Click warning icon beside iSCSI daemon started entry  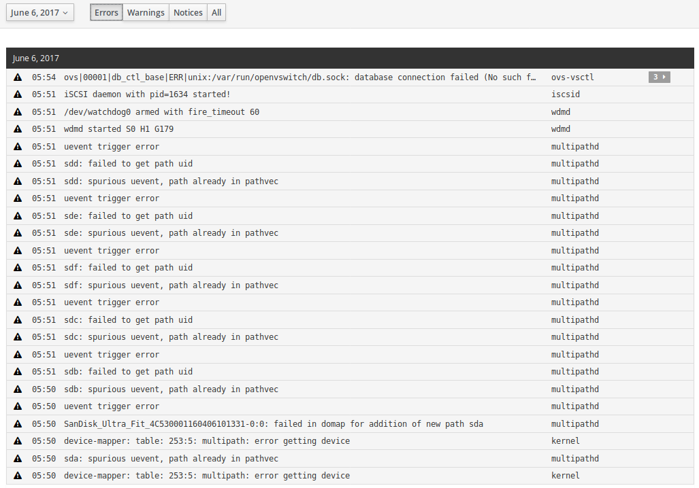pyautogui.click(x=18, y=94)
